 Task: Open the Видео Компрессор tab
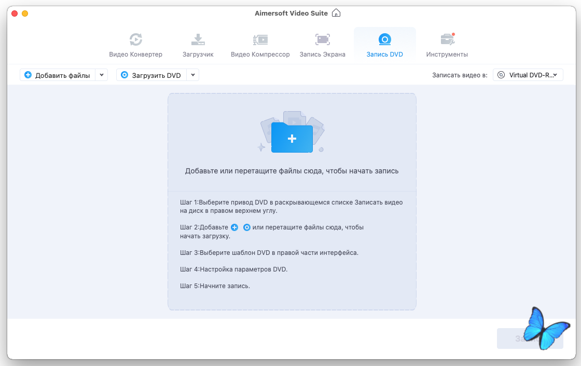pyautogui.click(x=260, y=45)
